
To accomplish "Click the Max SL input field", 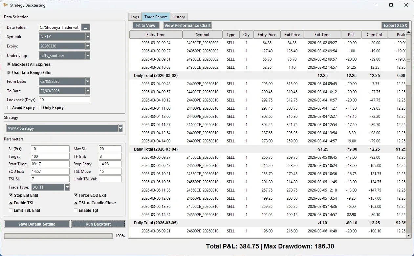I will [110, 149].
